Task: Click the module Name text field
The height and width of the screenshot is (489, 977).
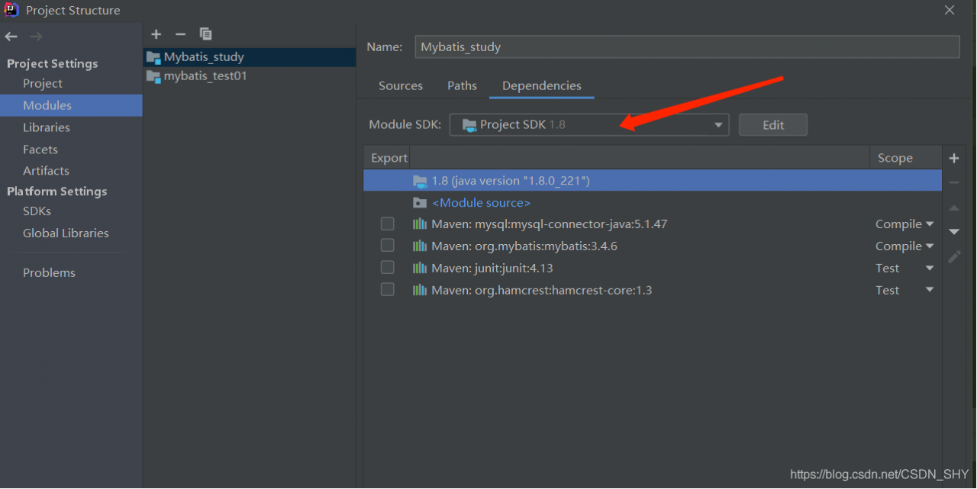Action: click(687, 47)
